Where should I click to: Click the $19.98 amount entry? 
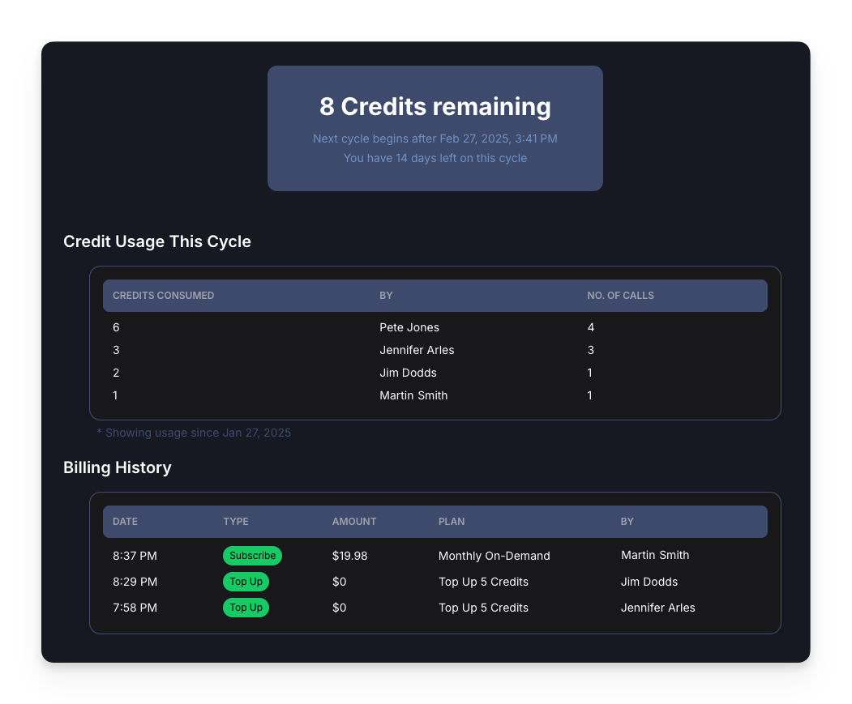point(349,556)
